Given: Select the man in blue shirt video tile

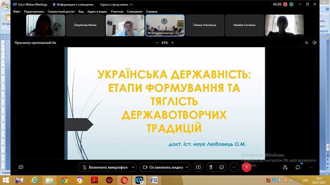Looking at the screenshot, I should 125,25.
